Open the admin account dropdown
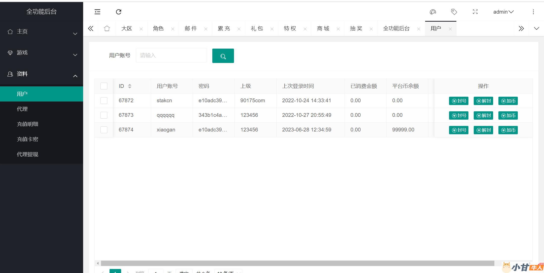 pyautogui.click(x=503, y=12)
